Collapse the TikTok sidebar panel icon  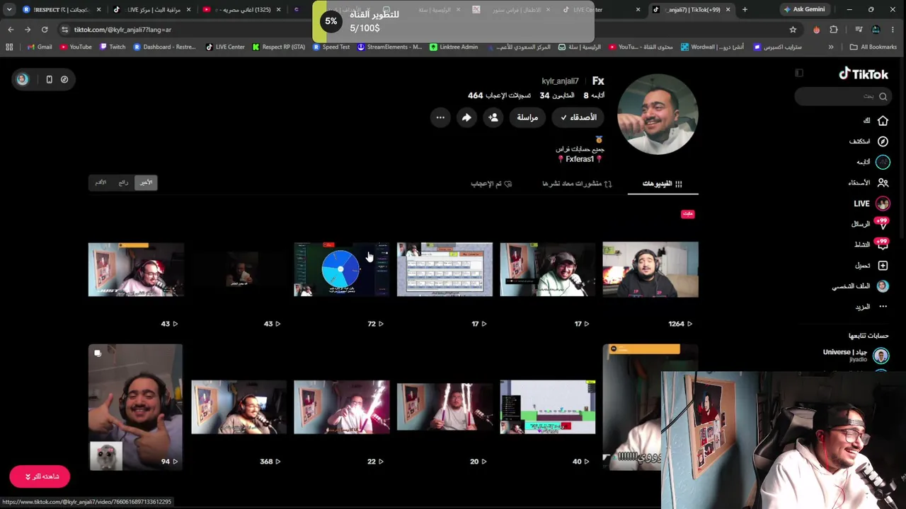(x=799, y=73)
